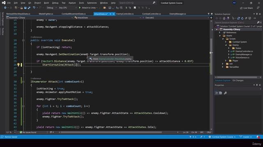Click the green Attach to Unity play icon
Viewport: 263px width, 147px height.
[80, 8]
